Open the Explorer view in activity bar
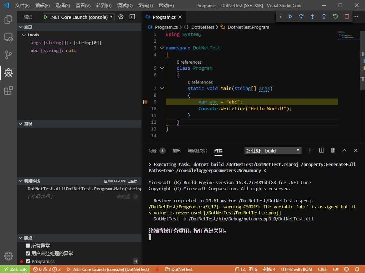Viewport: 365px width, 273px height. (x=9, y=19)
